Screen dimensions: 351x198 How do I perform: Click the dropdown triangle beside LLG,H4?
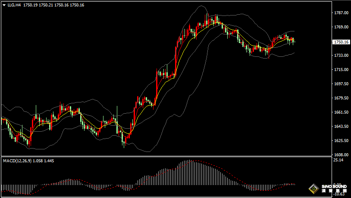coord(4,5)
